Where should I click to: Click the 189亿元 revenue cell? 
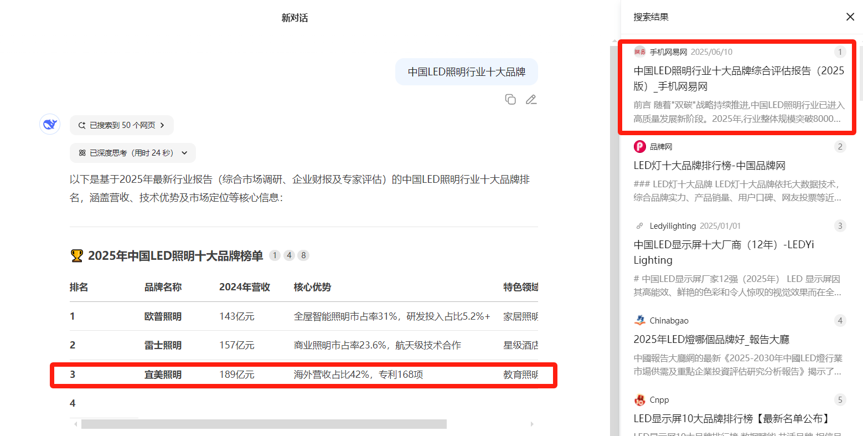237,375
